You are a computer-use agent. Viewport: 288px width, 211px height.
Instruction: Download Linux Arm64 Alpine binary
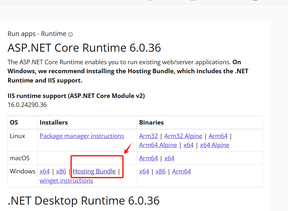(158, 145)
